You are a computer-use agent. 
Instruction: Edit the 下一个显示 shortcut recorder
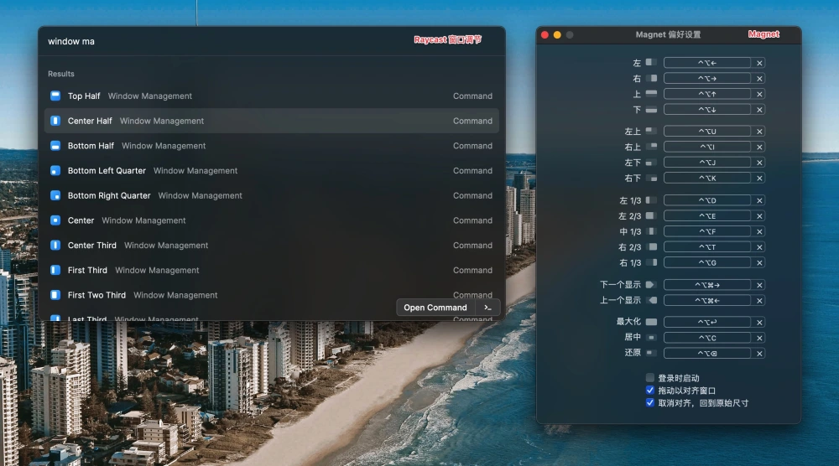point(706,285)
